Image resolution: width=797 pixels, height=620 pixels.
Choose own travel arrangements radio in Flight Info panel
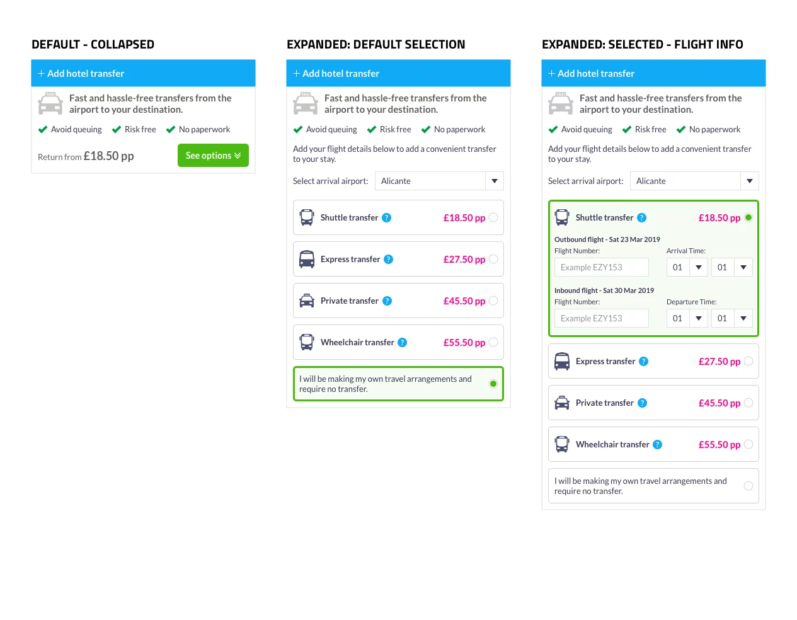[748, 486]
